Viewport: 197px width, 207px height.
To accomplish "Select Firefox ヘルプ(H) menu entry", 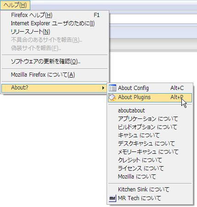I will tap(55, 15).
